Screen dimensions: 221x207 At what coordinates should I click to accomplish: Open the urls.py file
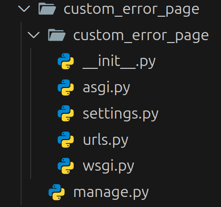tap(105, 140)
